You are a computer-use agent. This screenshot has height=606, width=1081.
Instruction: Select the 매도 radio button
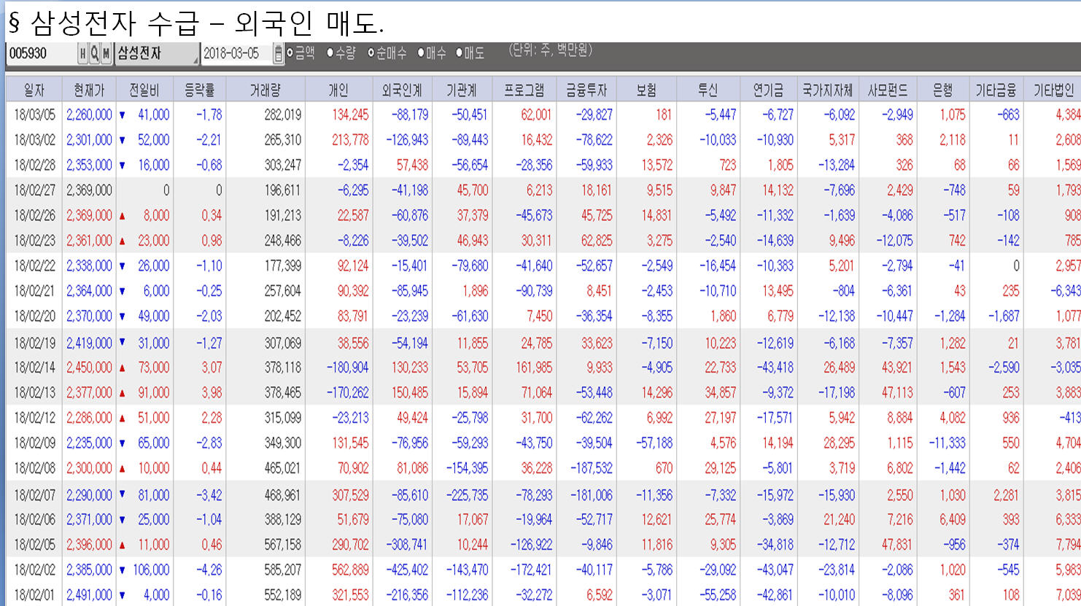pyautogui.click(x=460, y=53)
